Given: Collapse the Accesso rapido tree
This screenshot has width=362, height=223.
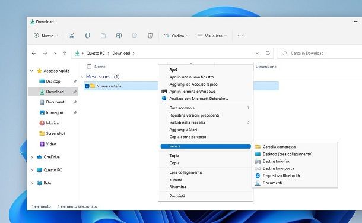Looking at the screenshot, I should click(32, 71).
